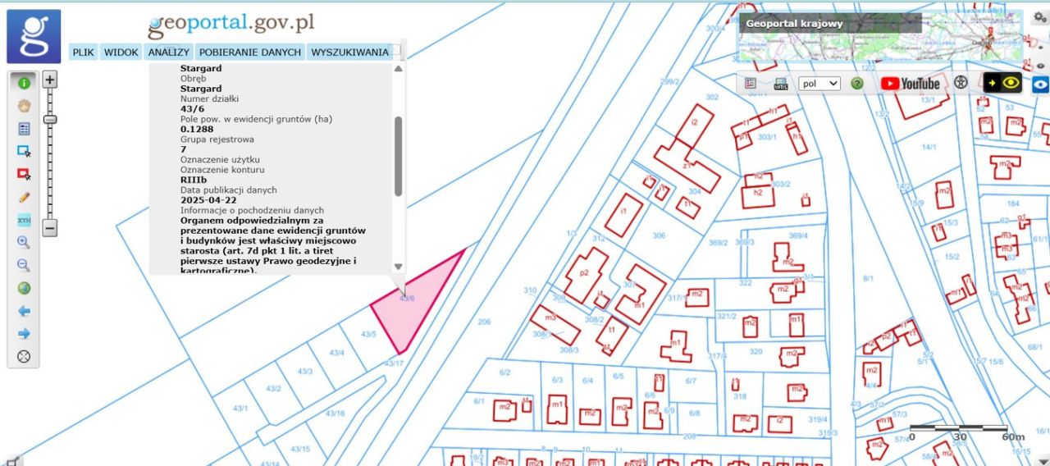
Task: Click the accessibility figure icon
Action: (x=961, y=83)
